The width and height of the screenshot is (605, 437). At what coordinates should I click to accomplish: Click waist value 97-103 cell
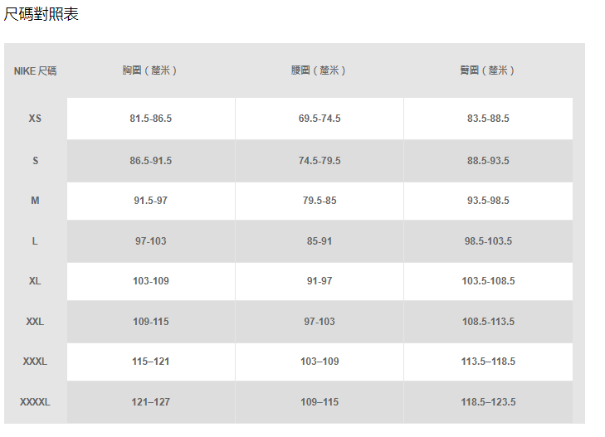320,322
